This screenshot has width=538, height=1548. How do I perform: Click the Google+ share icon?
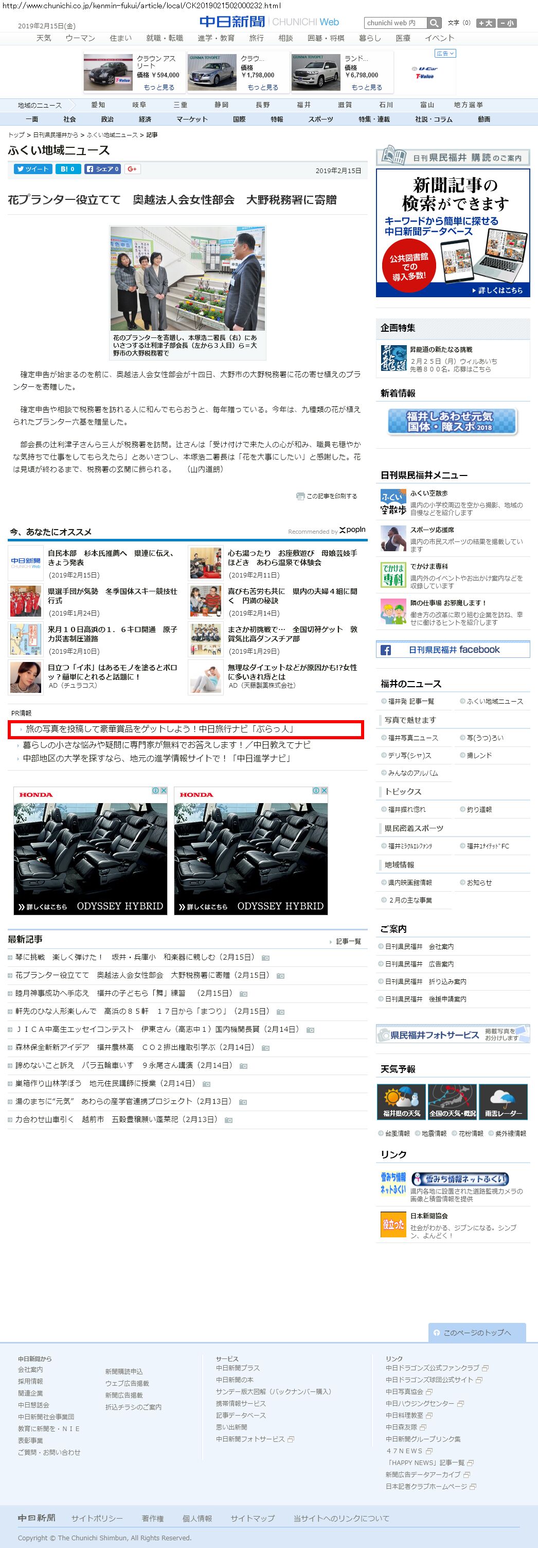pyautogui.click(x=133, y=169)
